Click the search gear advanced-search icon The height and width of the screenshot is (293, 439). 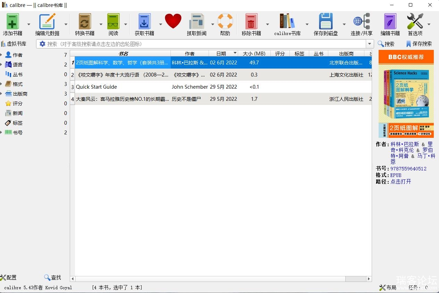(x=42, y=44)
